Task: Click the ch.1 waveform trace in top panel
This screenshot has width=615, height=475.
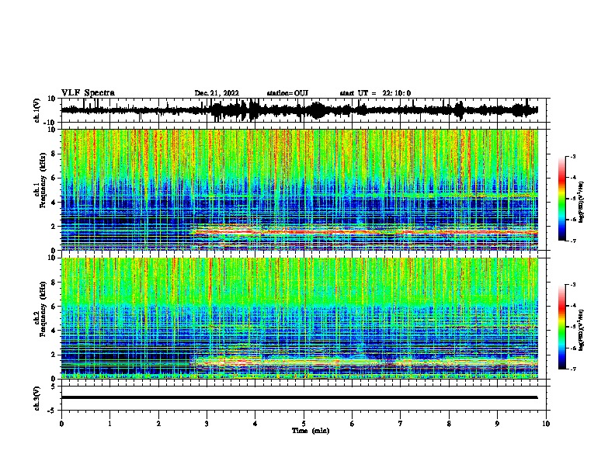Action: pyautogui.click(x=299, y=110)
